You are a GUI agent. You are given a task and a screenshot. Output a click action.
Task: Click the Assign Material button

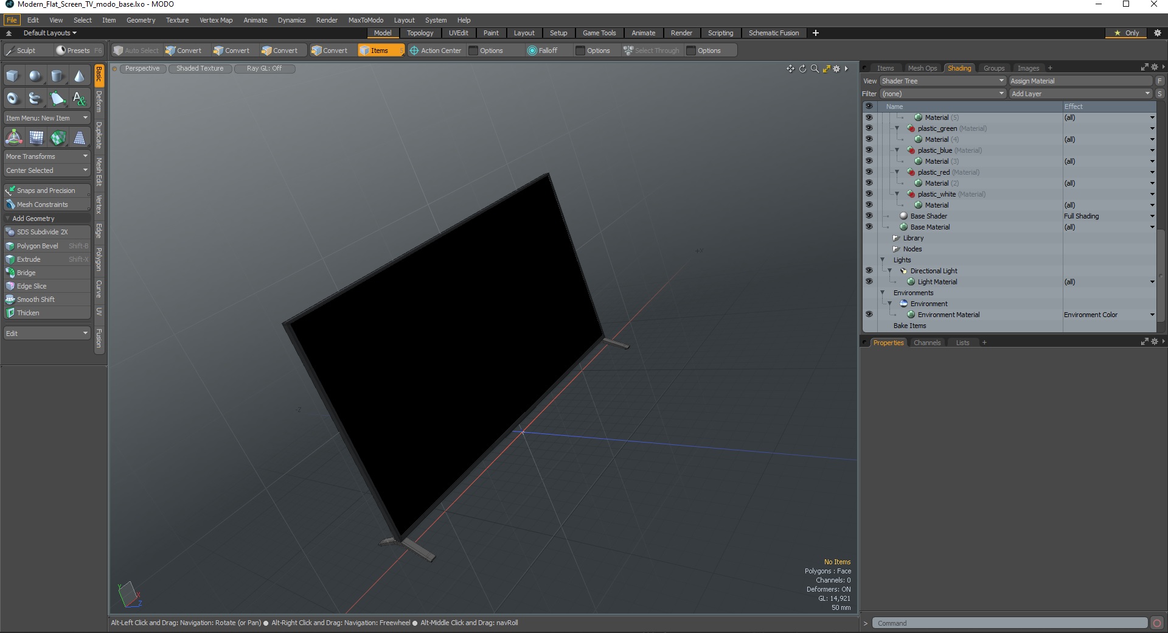[x=1080, y=81]
